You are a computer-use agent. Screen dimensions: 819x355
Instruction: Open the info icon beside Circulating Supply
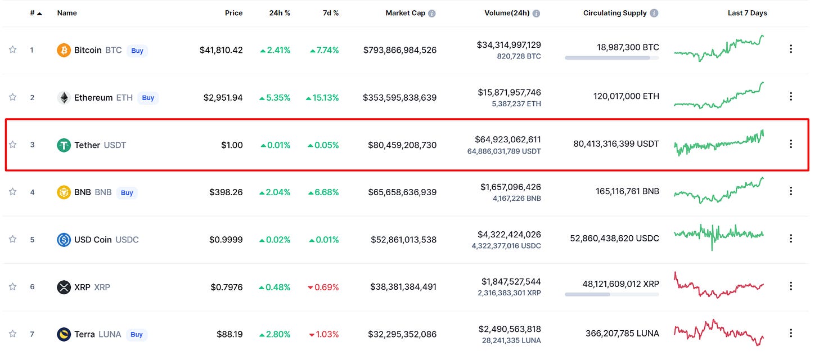654,13
